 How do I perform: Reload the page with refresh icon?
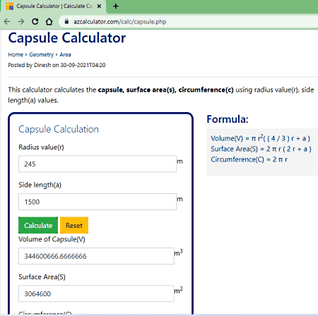click(35, 22)
